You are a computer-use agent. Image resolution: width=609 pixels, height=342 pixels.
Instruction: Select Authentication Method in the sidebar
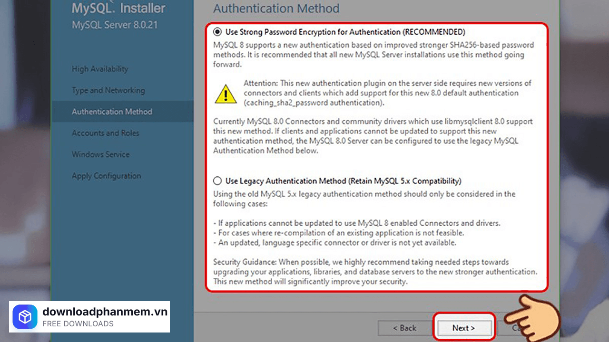point(112,112)
